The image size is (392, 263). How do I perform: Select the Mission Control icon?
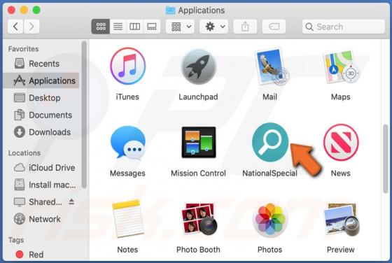[x=199, y=143]
